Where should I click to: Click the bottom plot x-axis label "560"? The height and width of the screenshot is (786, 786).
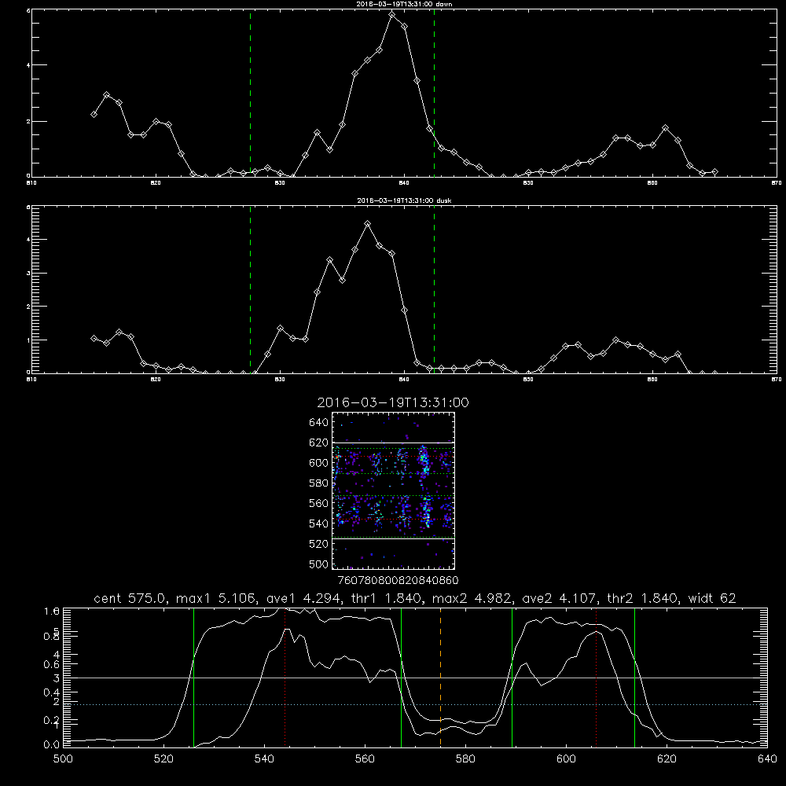point(365,759)
